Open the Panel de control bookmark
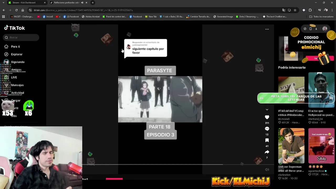 tap(114, 17)
